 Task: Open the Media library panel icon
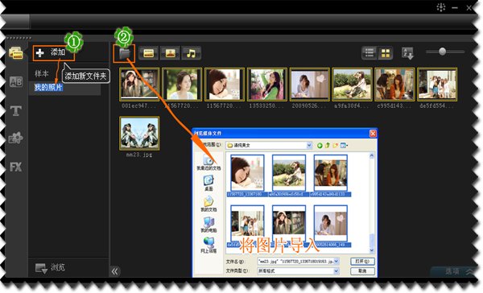[x=16, y=53]
